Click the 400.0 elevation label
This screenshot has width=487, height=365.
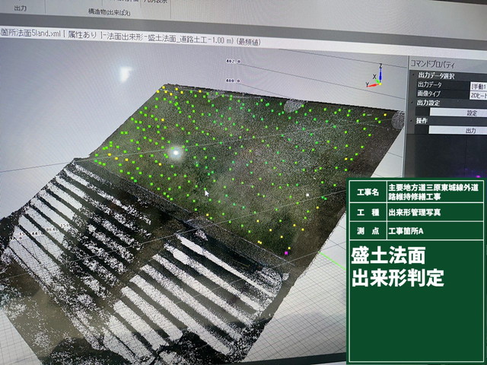tap(232, 79)
